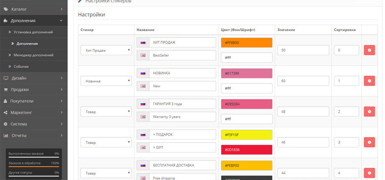Click the orange #FF8800 background color field
Image resolution: width=385 pixels, height=180 pixels.
tap(246, 43)
